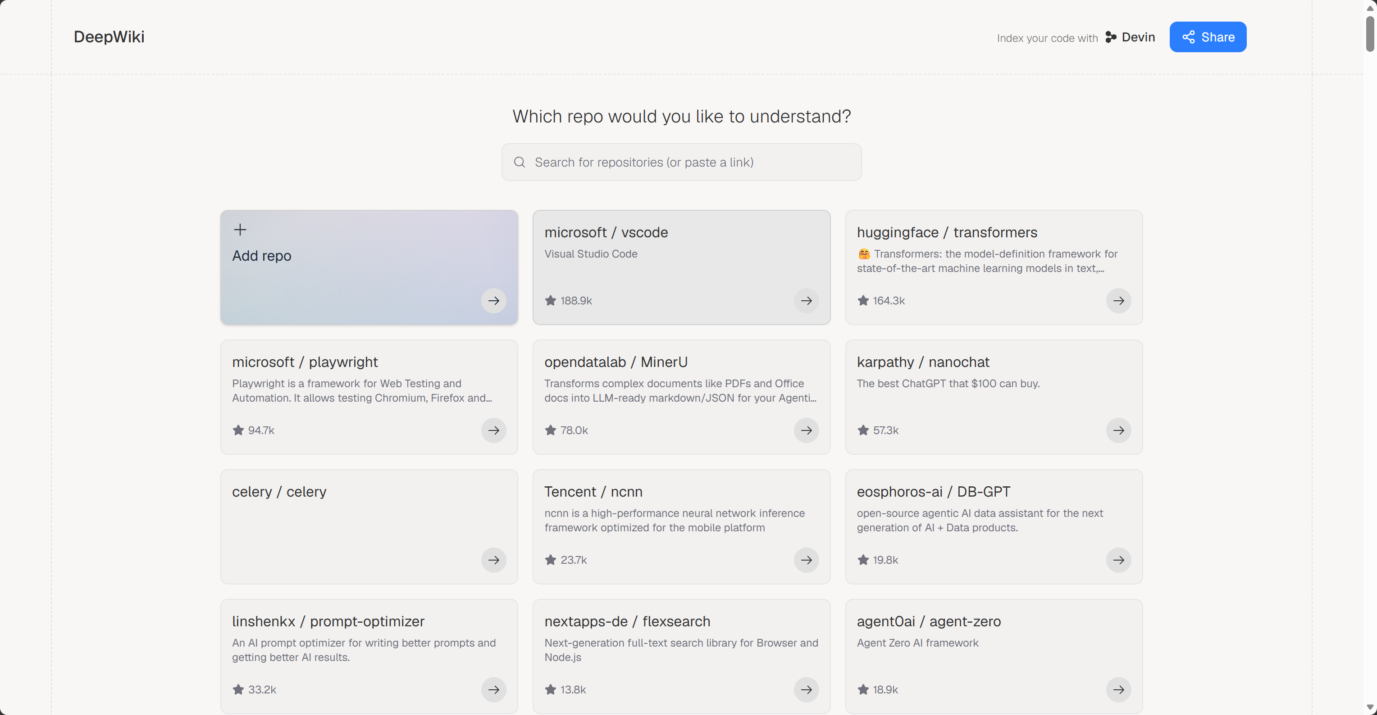Click the arrow on Add repo card
The image size is (1377, 715).
point(493,301)
